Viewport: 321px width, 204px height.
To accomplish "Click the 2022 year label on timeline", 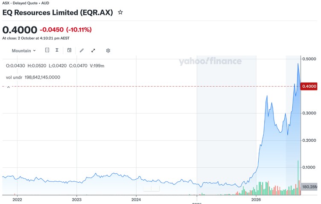I will point(17,199).
